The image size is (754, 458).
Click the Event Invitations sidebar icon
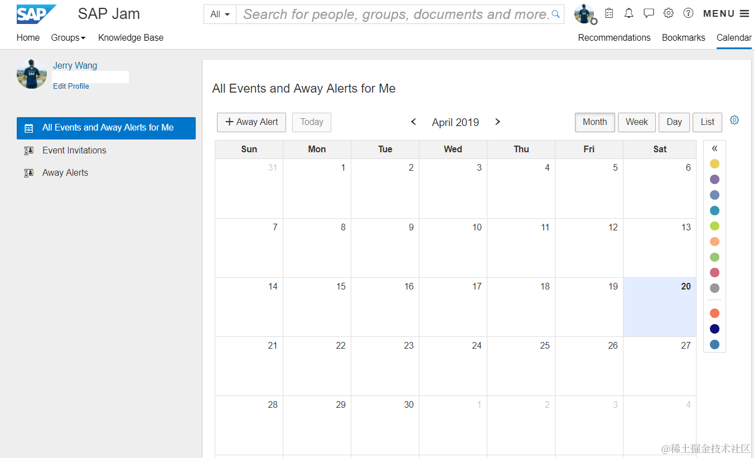coord(28,151)
